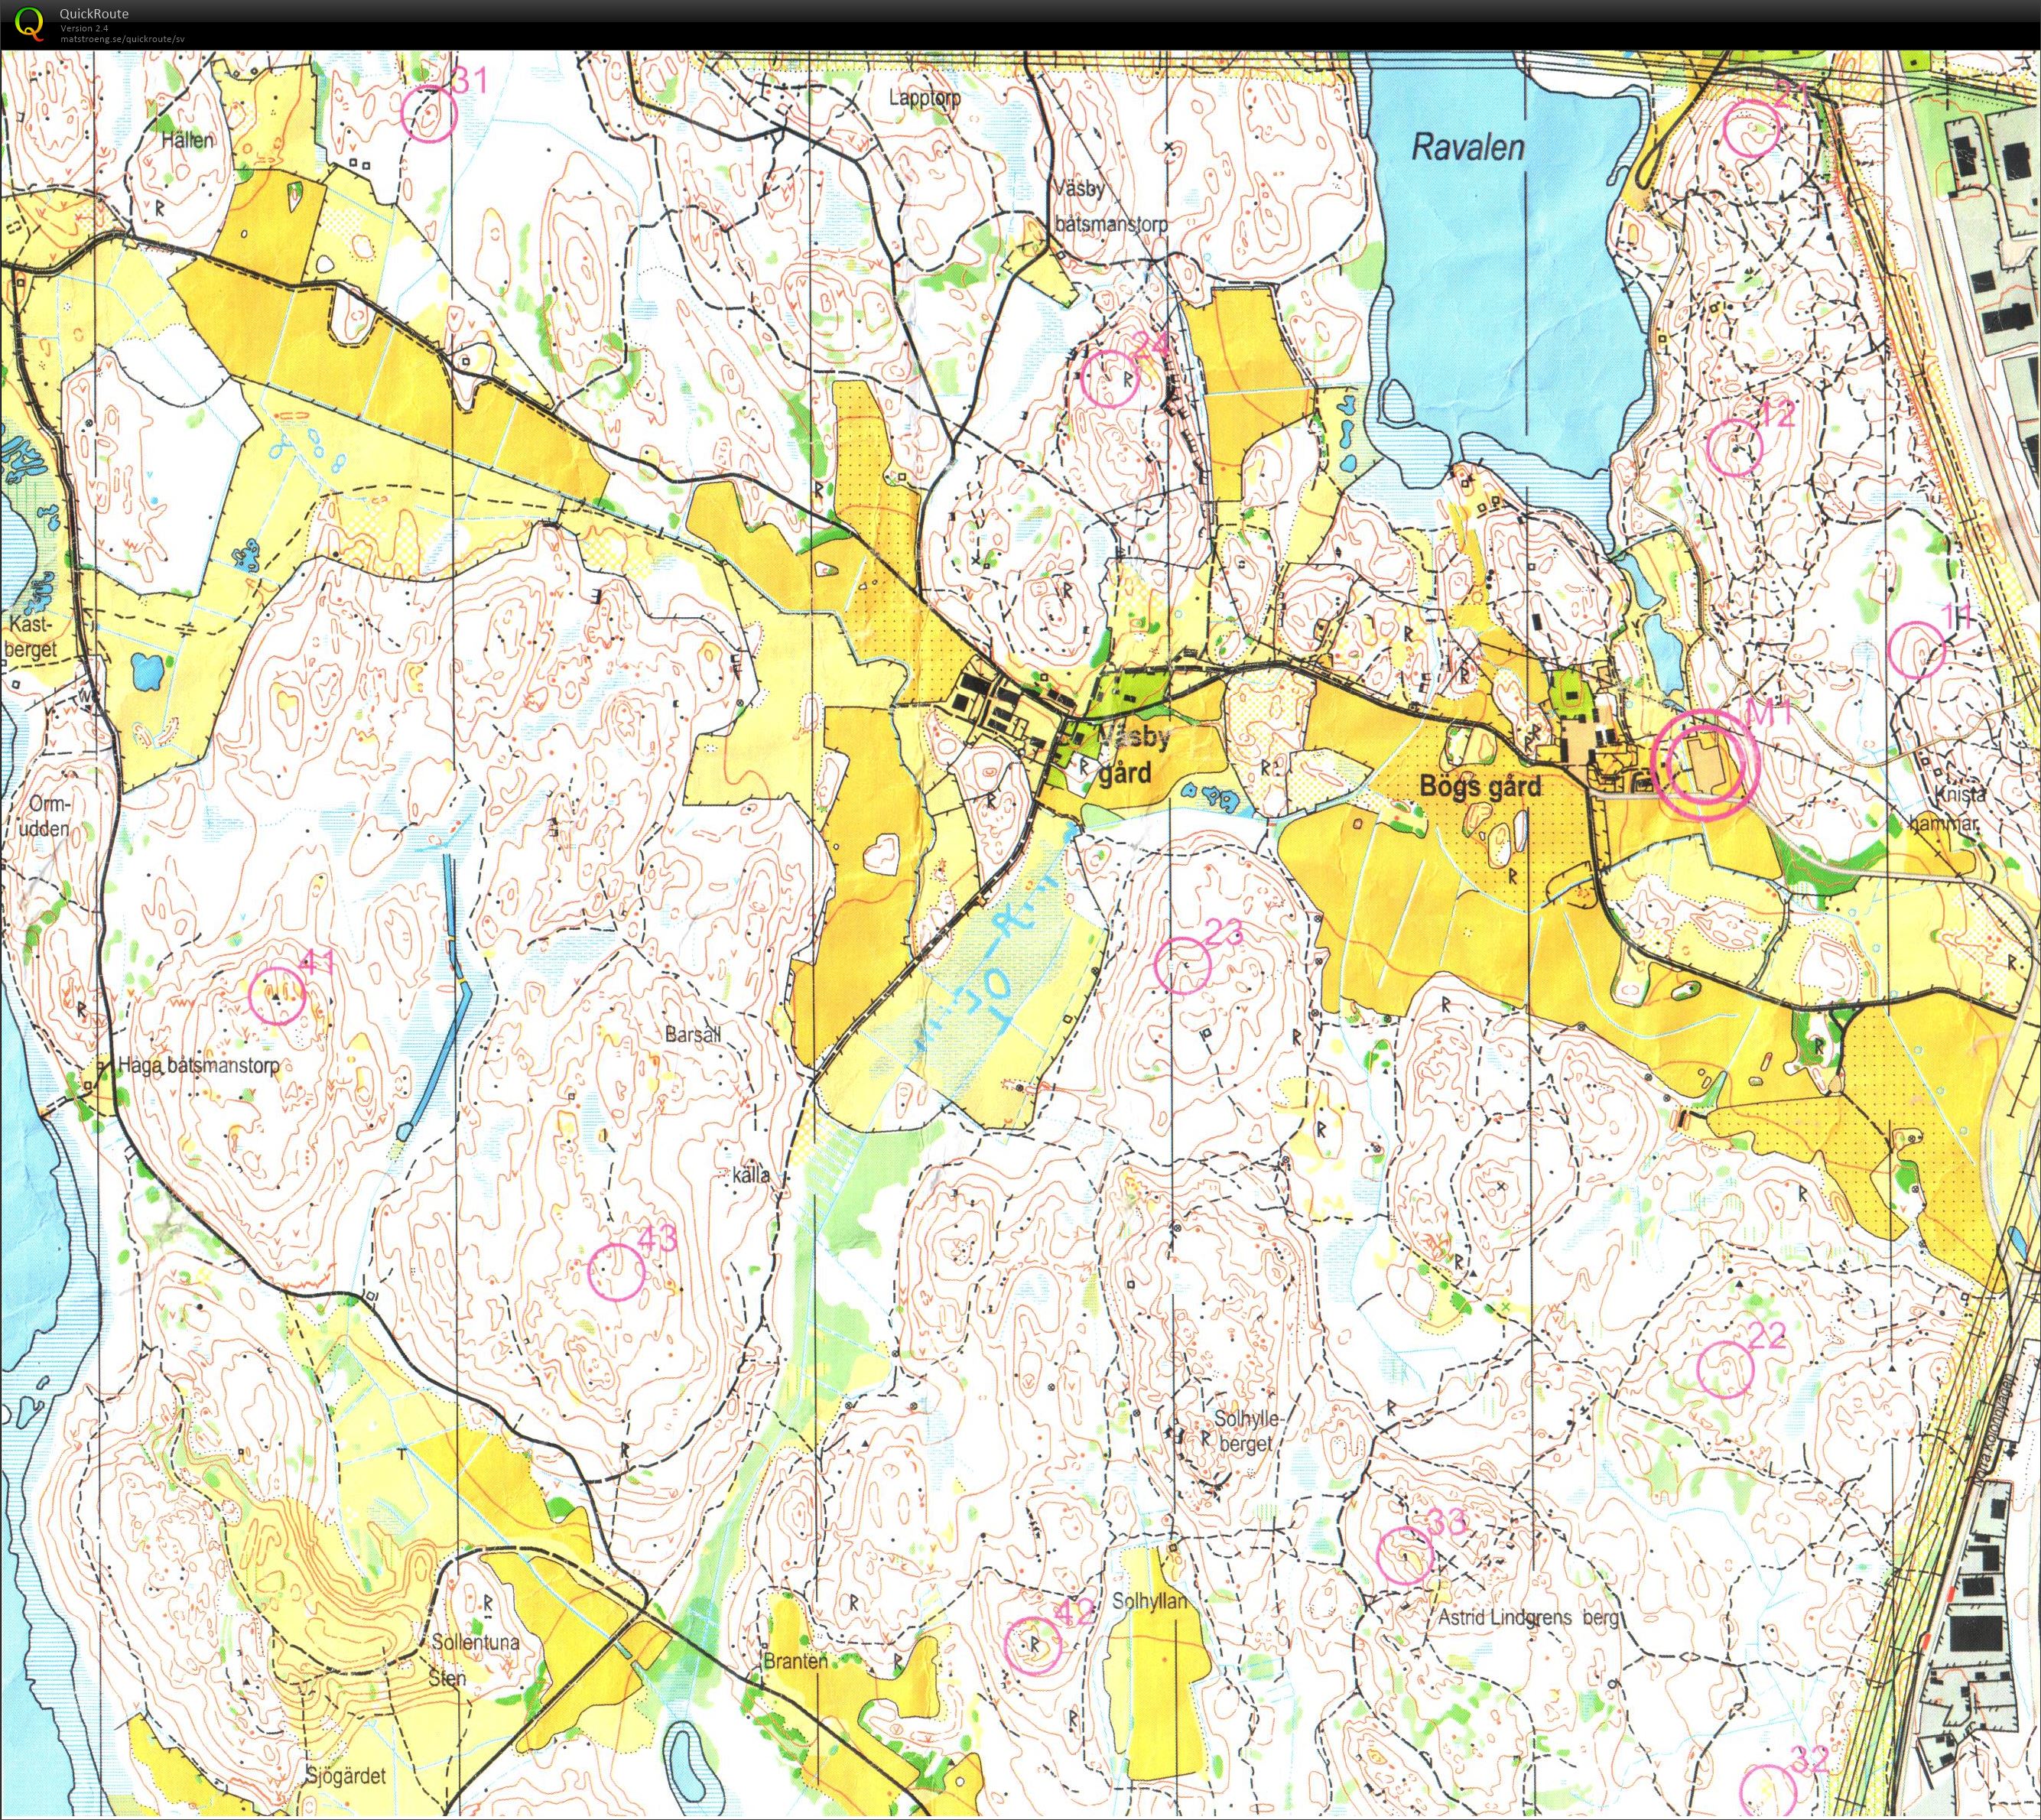Select control circle 21 near Ravalen
This screenshot has height=1820, width=2041.
pyautogui.click(x=1752, y=129)
